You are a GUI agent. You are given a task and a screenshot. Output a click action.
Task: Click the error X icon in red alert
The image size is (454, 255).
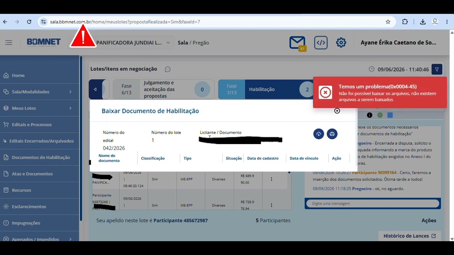(325, 92)
